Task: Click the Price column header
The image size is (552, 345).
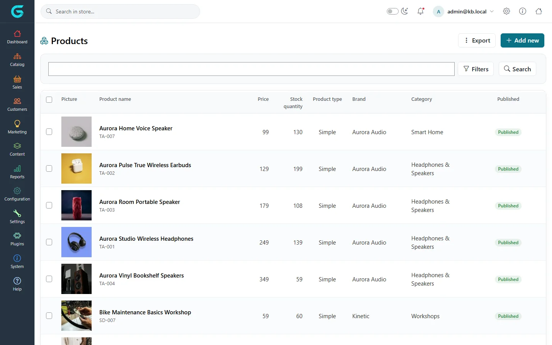Action: (263, 99)
